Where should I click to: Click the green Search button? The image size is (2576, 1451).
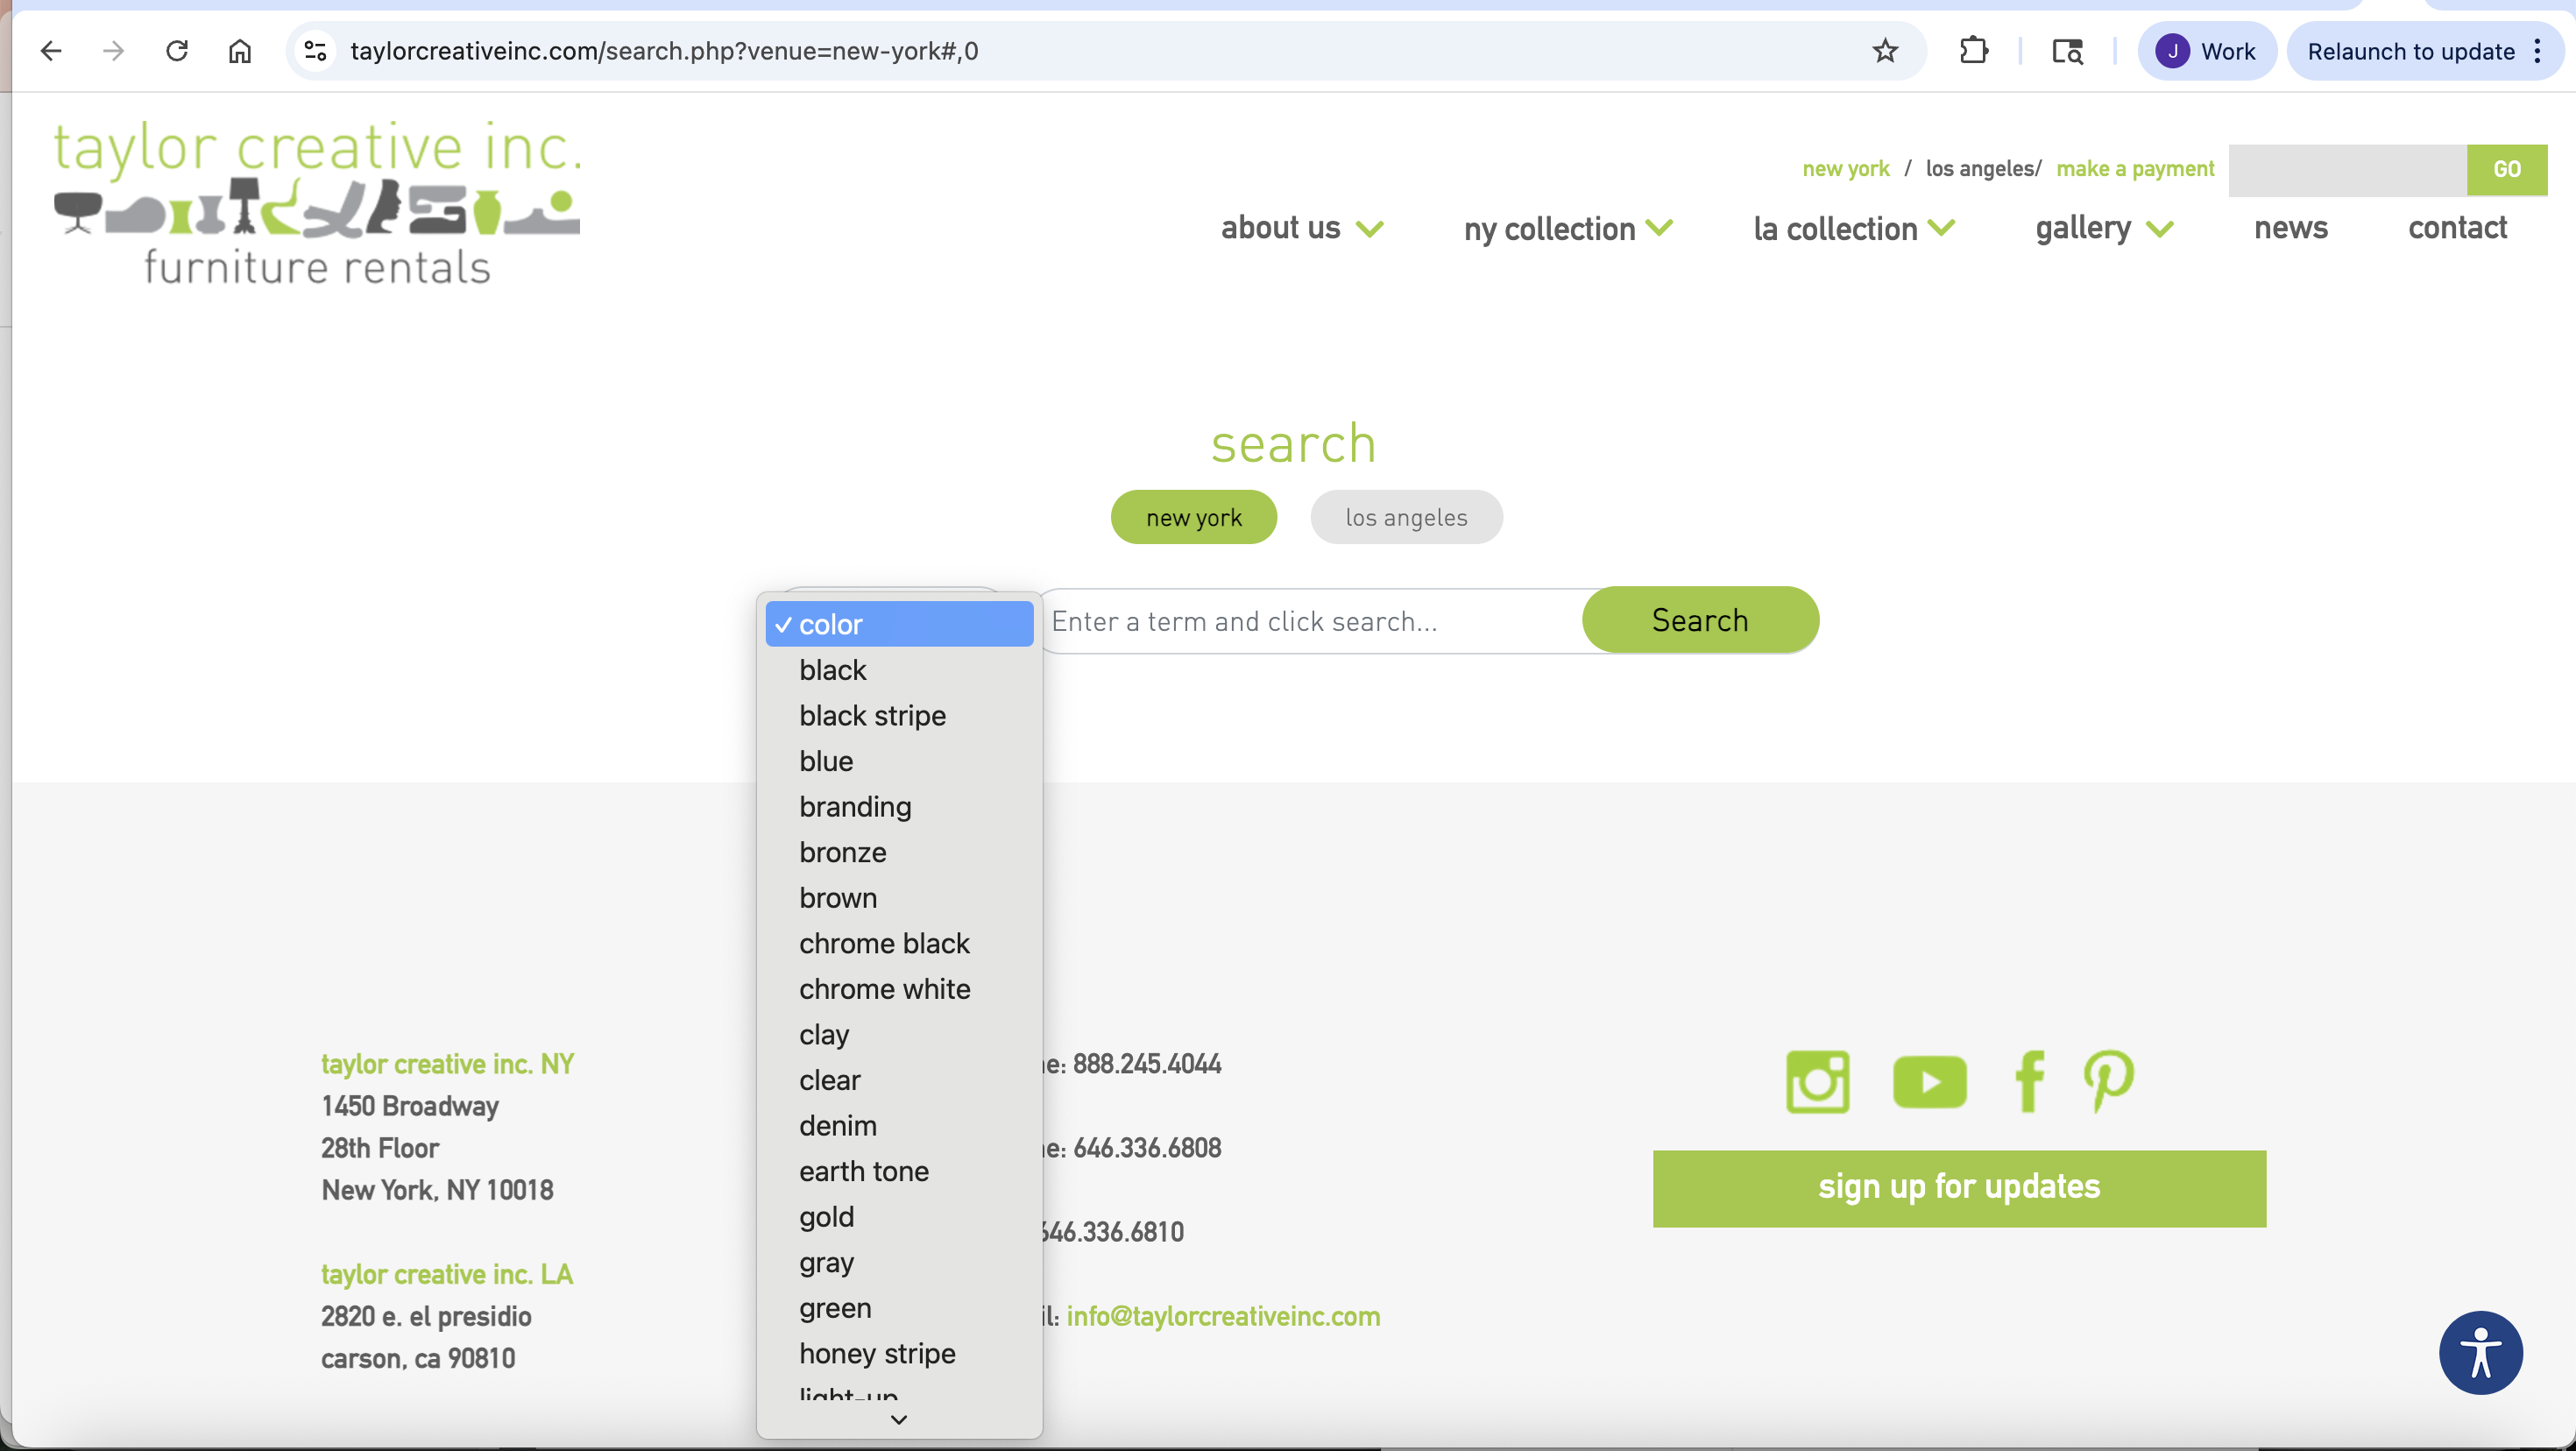(1700, 620)
